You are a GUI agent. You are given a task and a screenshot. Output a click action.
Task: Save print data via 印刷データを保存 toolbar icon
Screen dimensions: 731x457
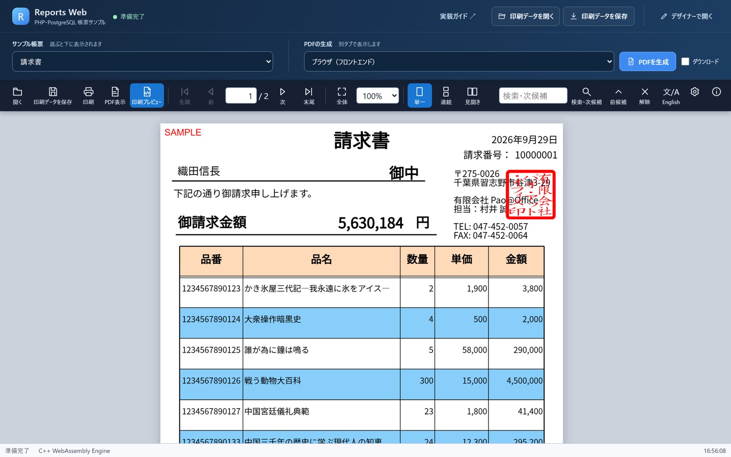pos(53,96)
